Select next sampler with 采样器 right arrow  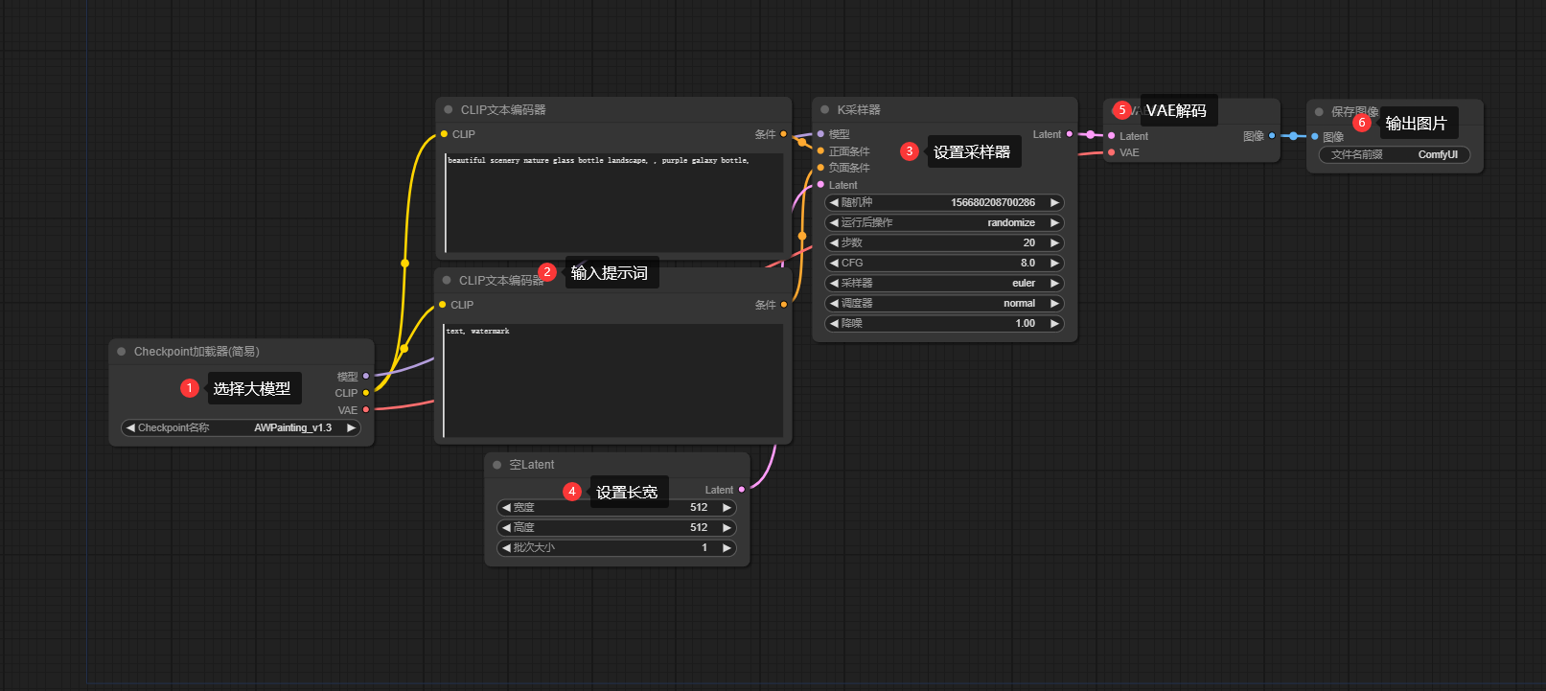(1054, 283)
